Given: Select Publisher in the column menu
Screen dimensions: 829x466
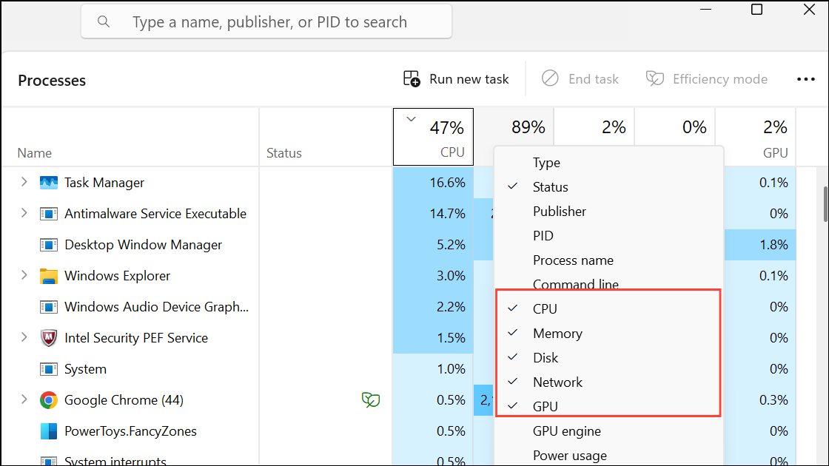Looking at the screenshot, I should [559, 211].
